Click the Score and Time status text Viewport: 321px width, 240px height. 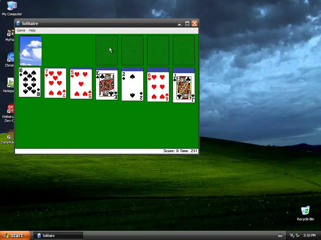(x=180, y=151)
